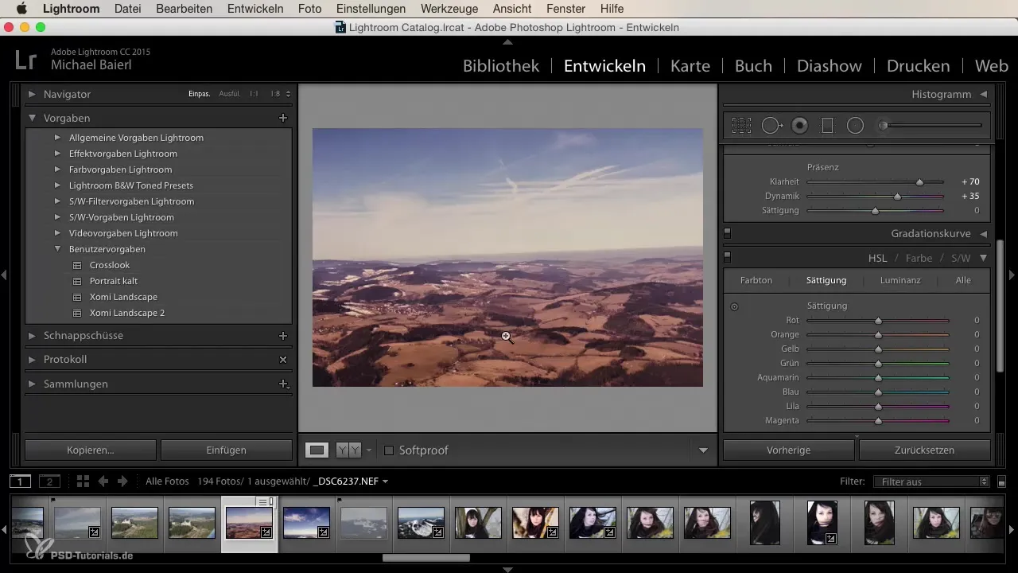Switch to S/W mode in HSL header
Image resolution: width=1018 pixels, height=573 pixels.
[961, 258]
